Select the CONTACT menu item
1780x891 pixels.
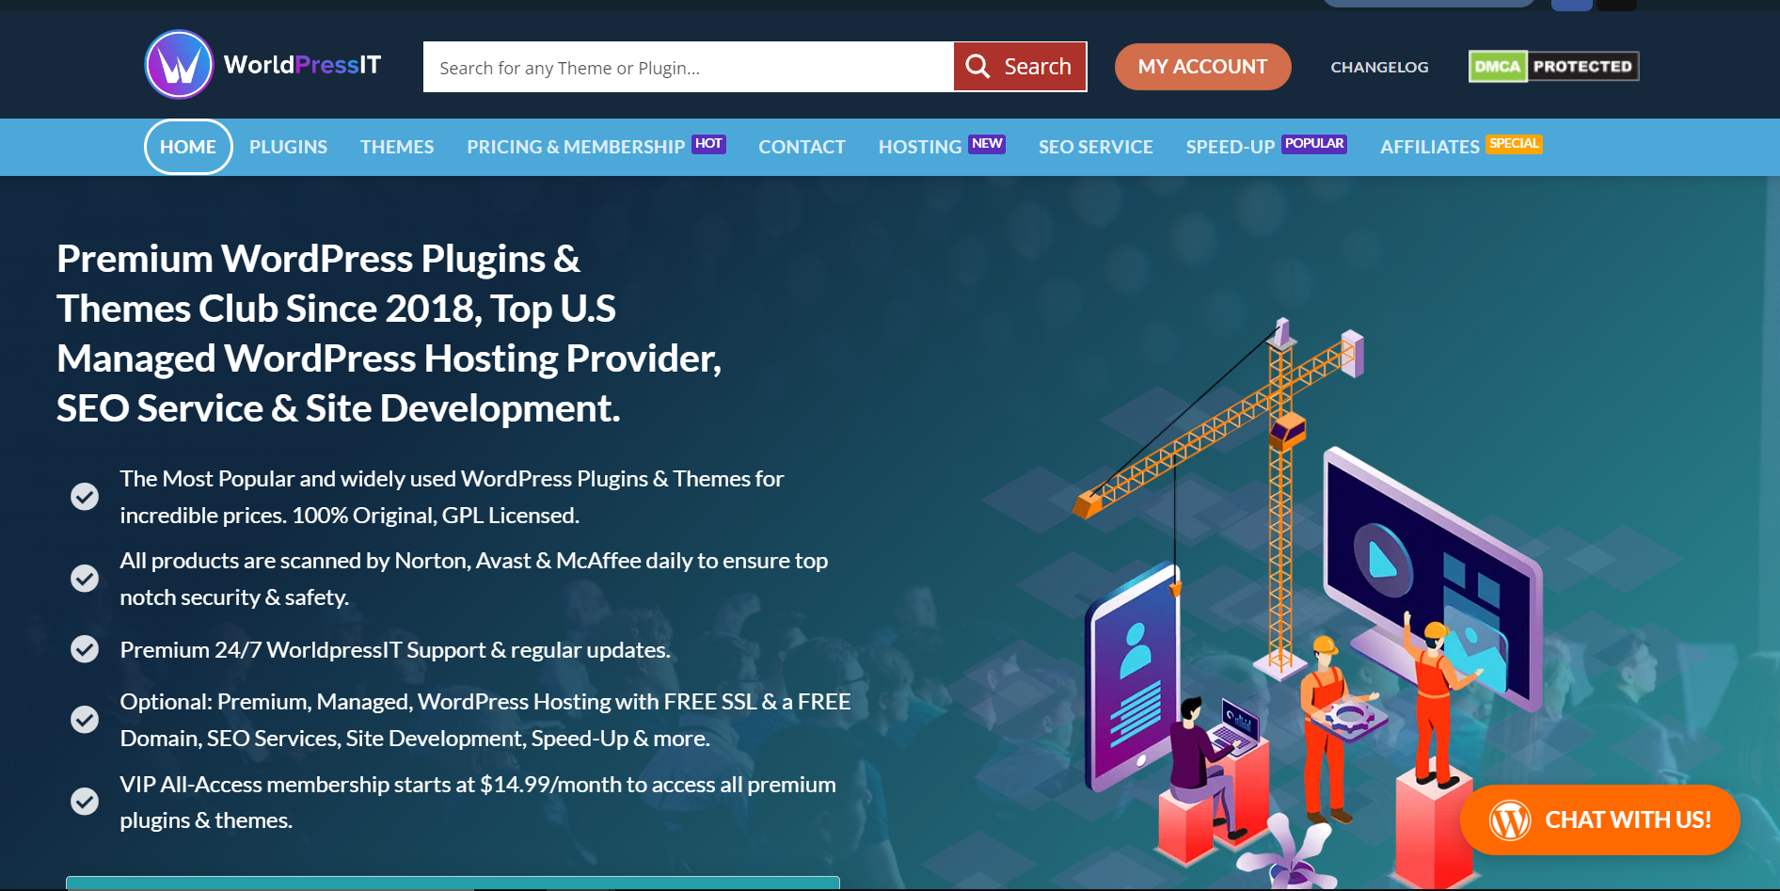[801, 147]
